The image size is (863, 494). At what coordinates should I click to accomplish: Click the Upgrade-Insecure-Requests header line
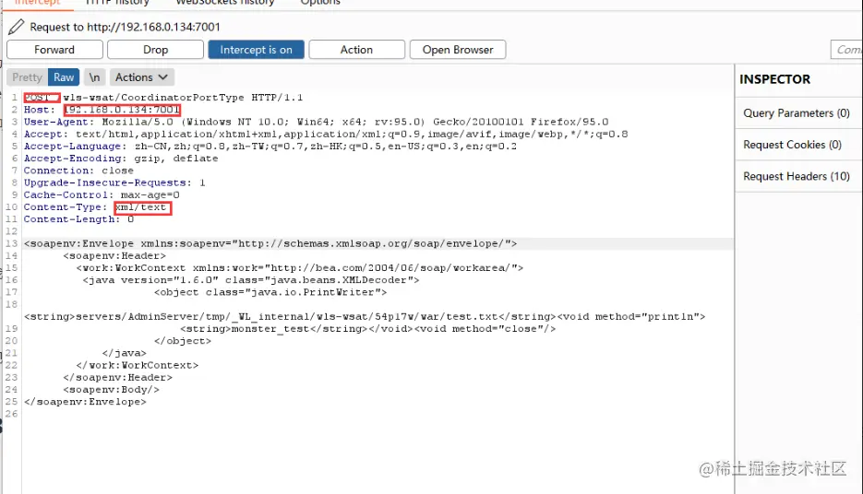click(114, 183)
